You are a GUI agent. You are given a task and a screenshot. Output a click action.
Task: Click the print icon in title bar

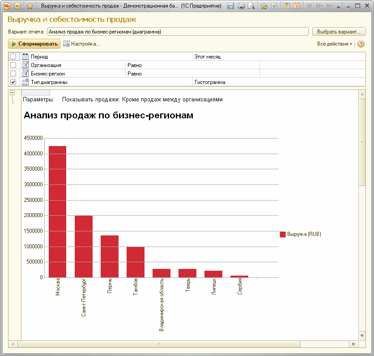[x=241, y=6]
